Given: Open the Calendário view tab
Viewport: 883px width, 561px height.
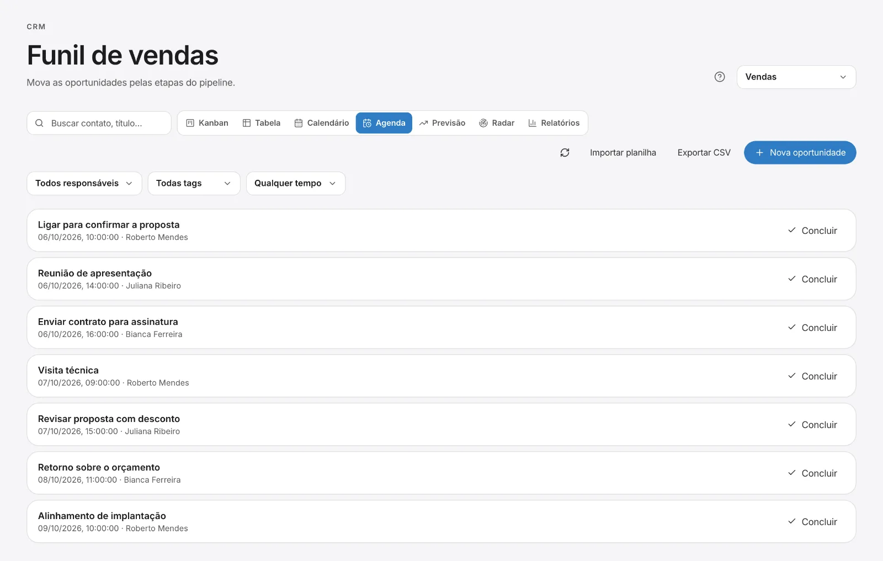Looking at the screenshot, I should pyautogui.click(x=321, y=123).
